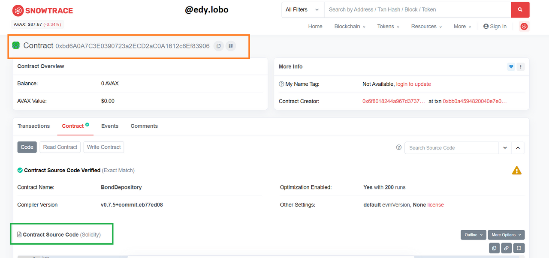Click the BondDepository contract name
This screenshot has width=549, height=258.
tap(121, 187)
